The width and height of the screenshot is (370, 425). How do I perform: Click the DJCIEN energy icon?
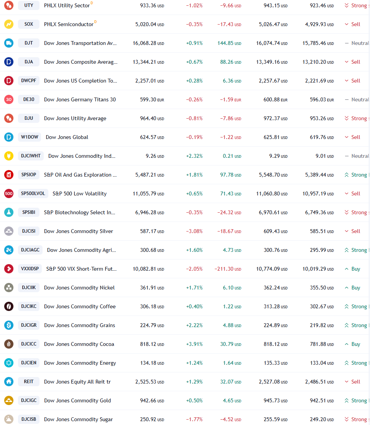pos(9,363)
